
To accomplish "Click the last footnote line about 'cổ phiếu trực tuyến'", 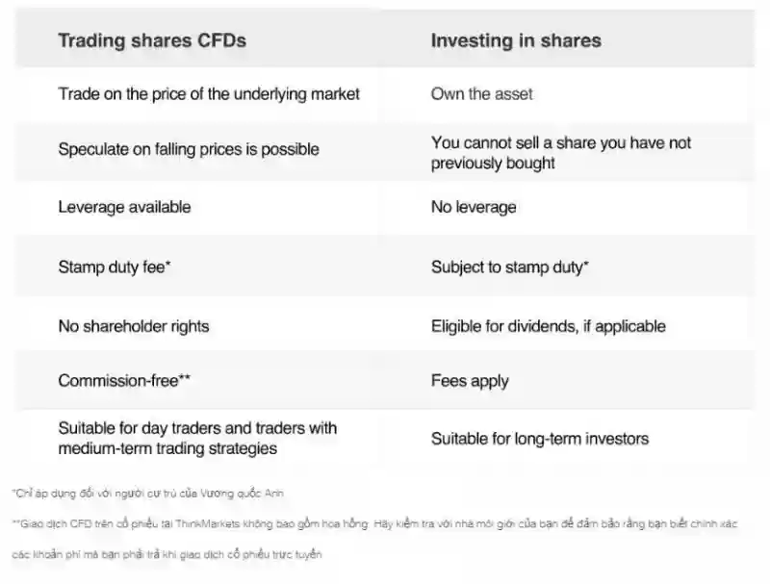I will (x=167, y=554).
